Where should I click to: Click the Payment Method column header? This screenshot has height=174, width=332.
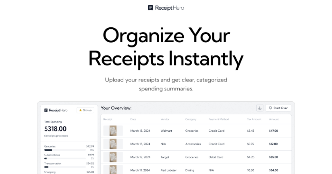click(x=219, y=119)
